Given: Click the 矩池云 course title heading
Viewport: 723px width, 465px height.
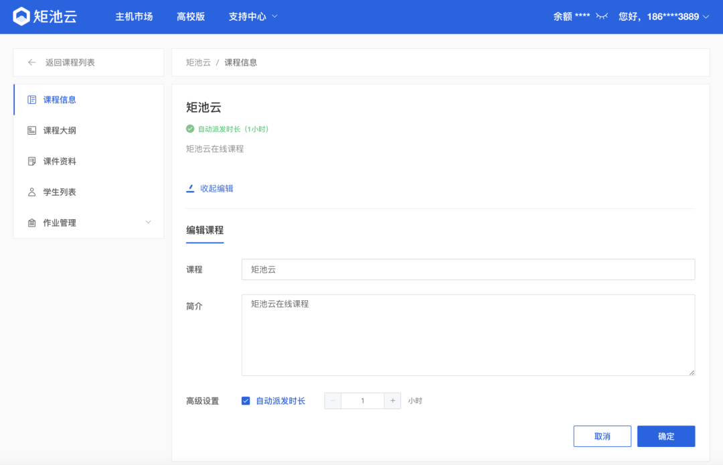Looking at the screenshot, I should pyautogui.click(x=204, y=107).
